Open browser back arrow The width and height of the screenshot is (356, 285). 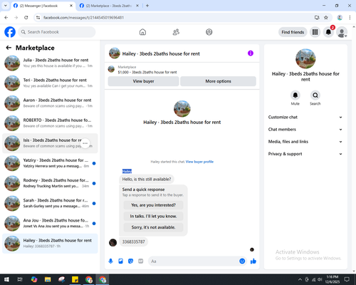[x=6, y=18]
